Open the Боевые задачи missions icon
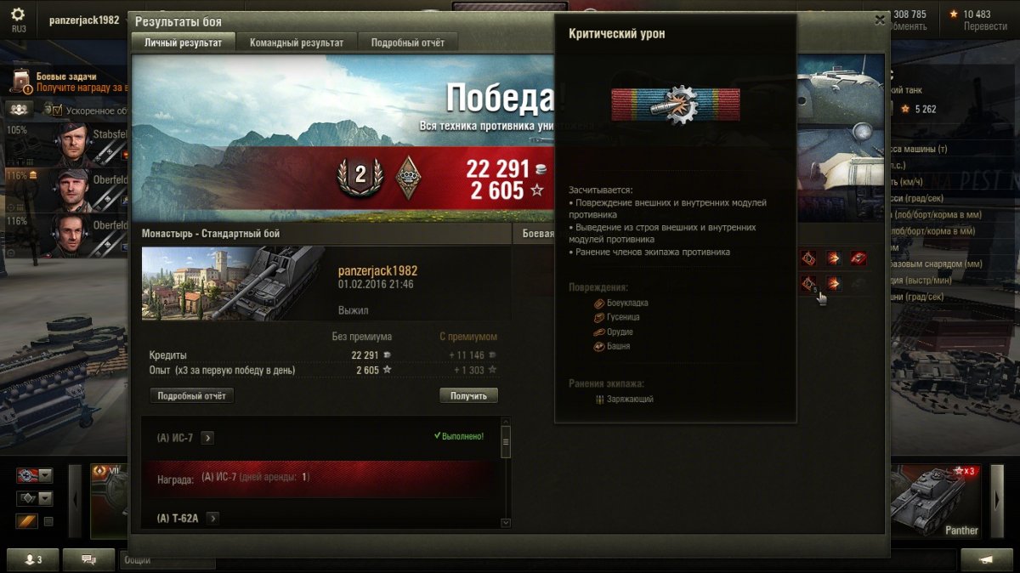This screenshot has height=573, width=1020. click(x=22, y=82)
